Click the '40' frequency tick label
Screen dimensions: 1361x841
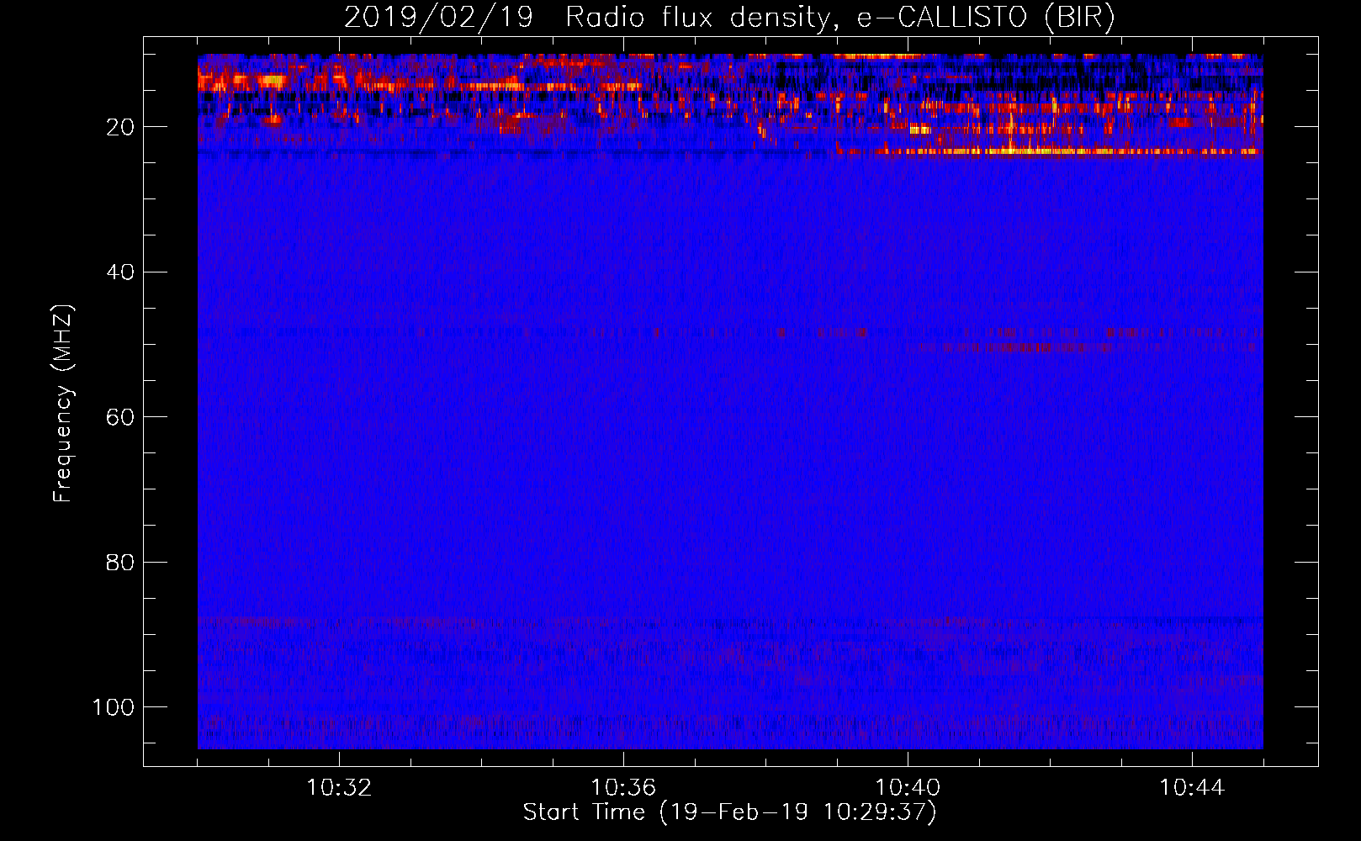pyautogui.click(x=120, y=272)
